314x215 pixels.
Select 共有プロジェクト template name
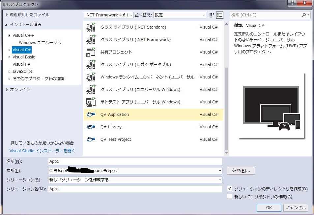[116, 52]
